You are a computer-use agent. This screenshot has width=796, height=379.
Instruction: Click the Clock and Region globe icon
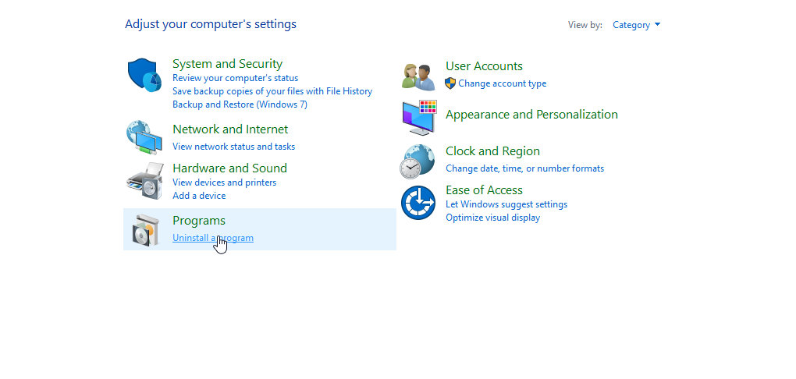(418, 162)
